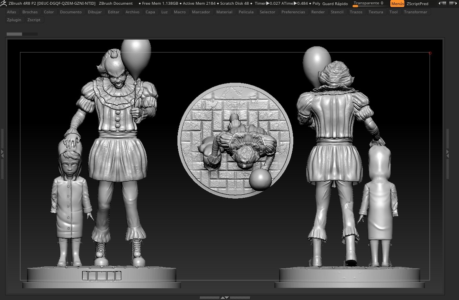Open the Zplugin menu

pos(14,20)
